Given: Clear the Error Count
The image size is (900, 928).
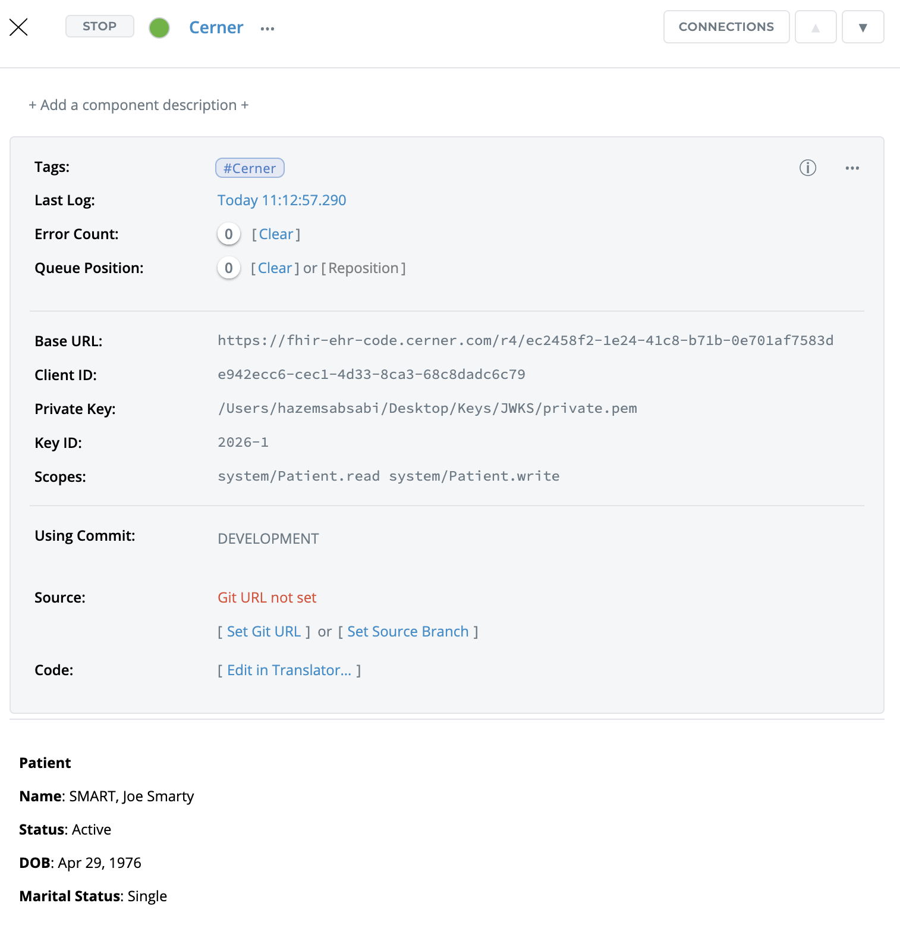Looking at the screenshot, I should coord(276,234).
